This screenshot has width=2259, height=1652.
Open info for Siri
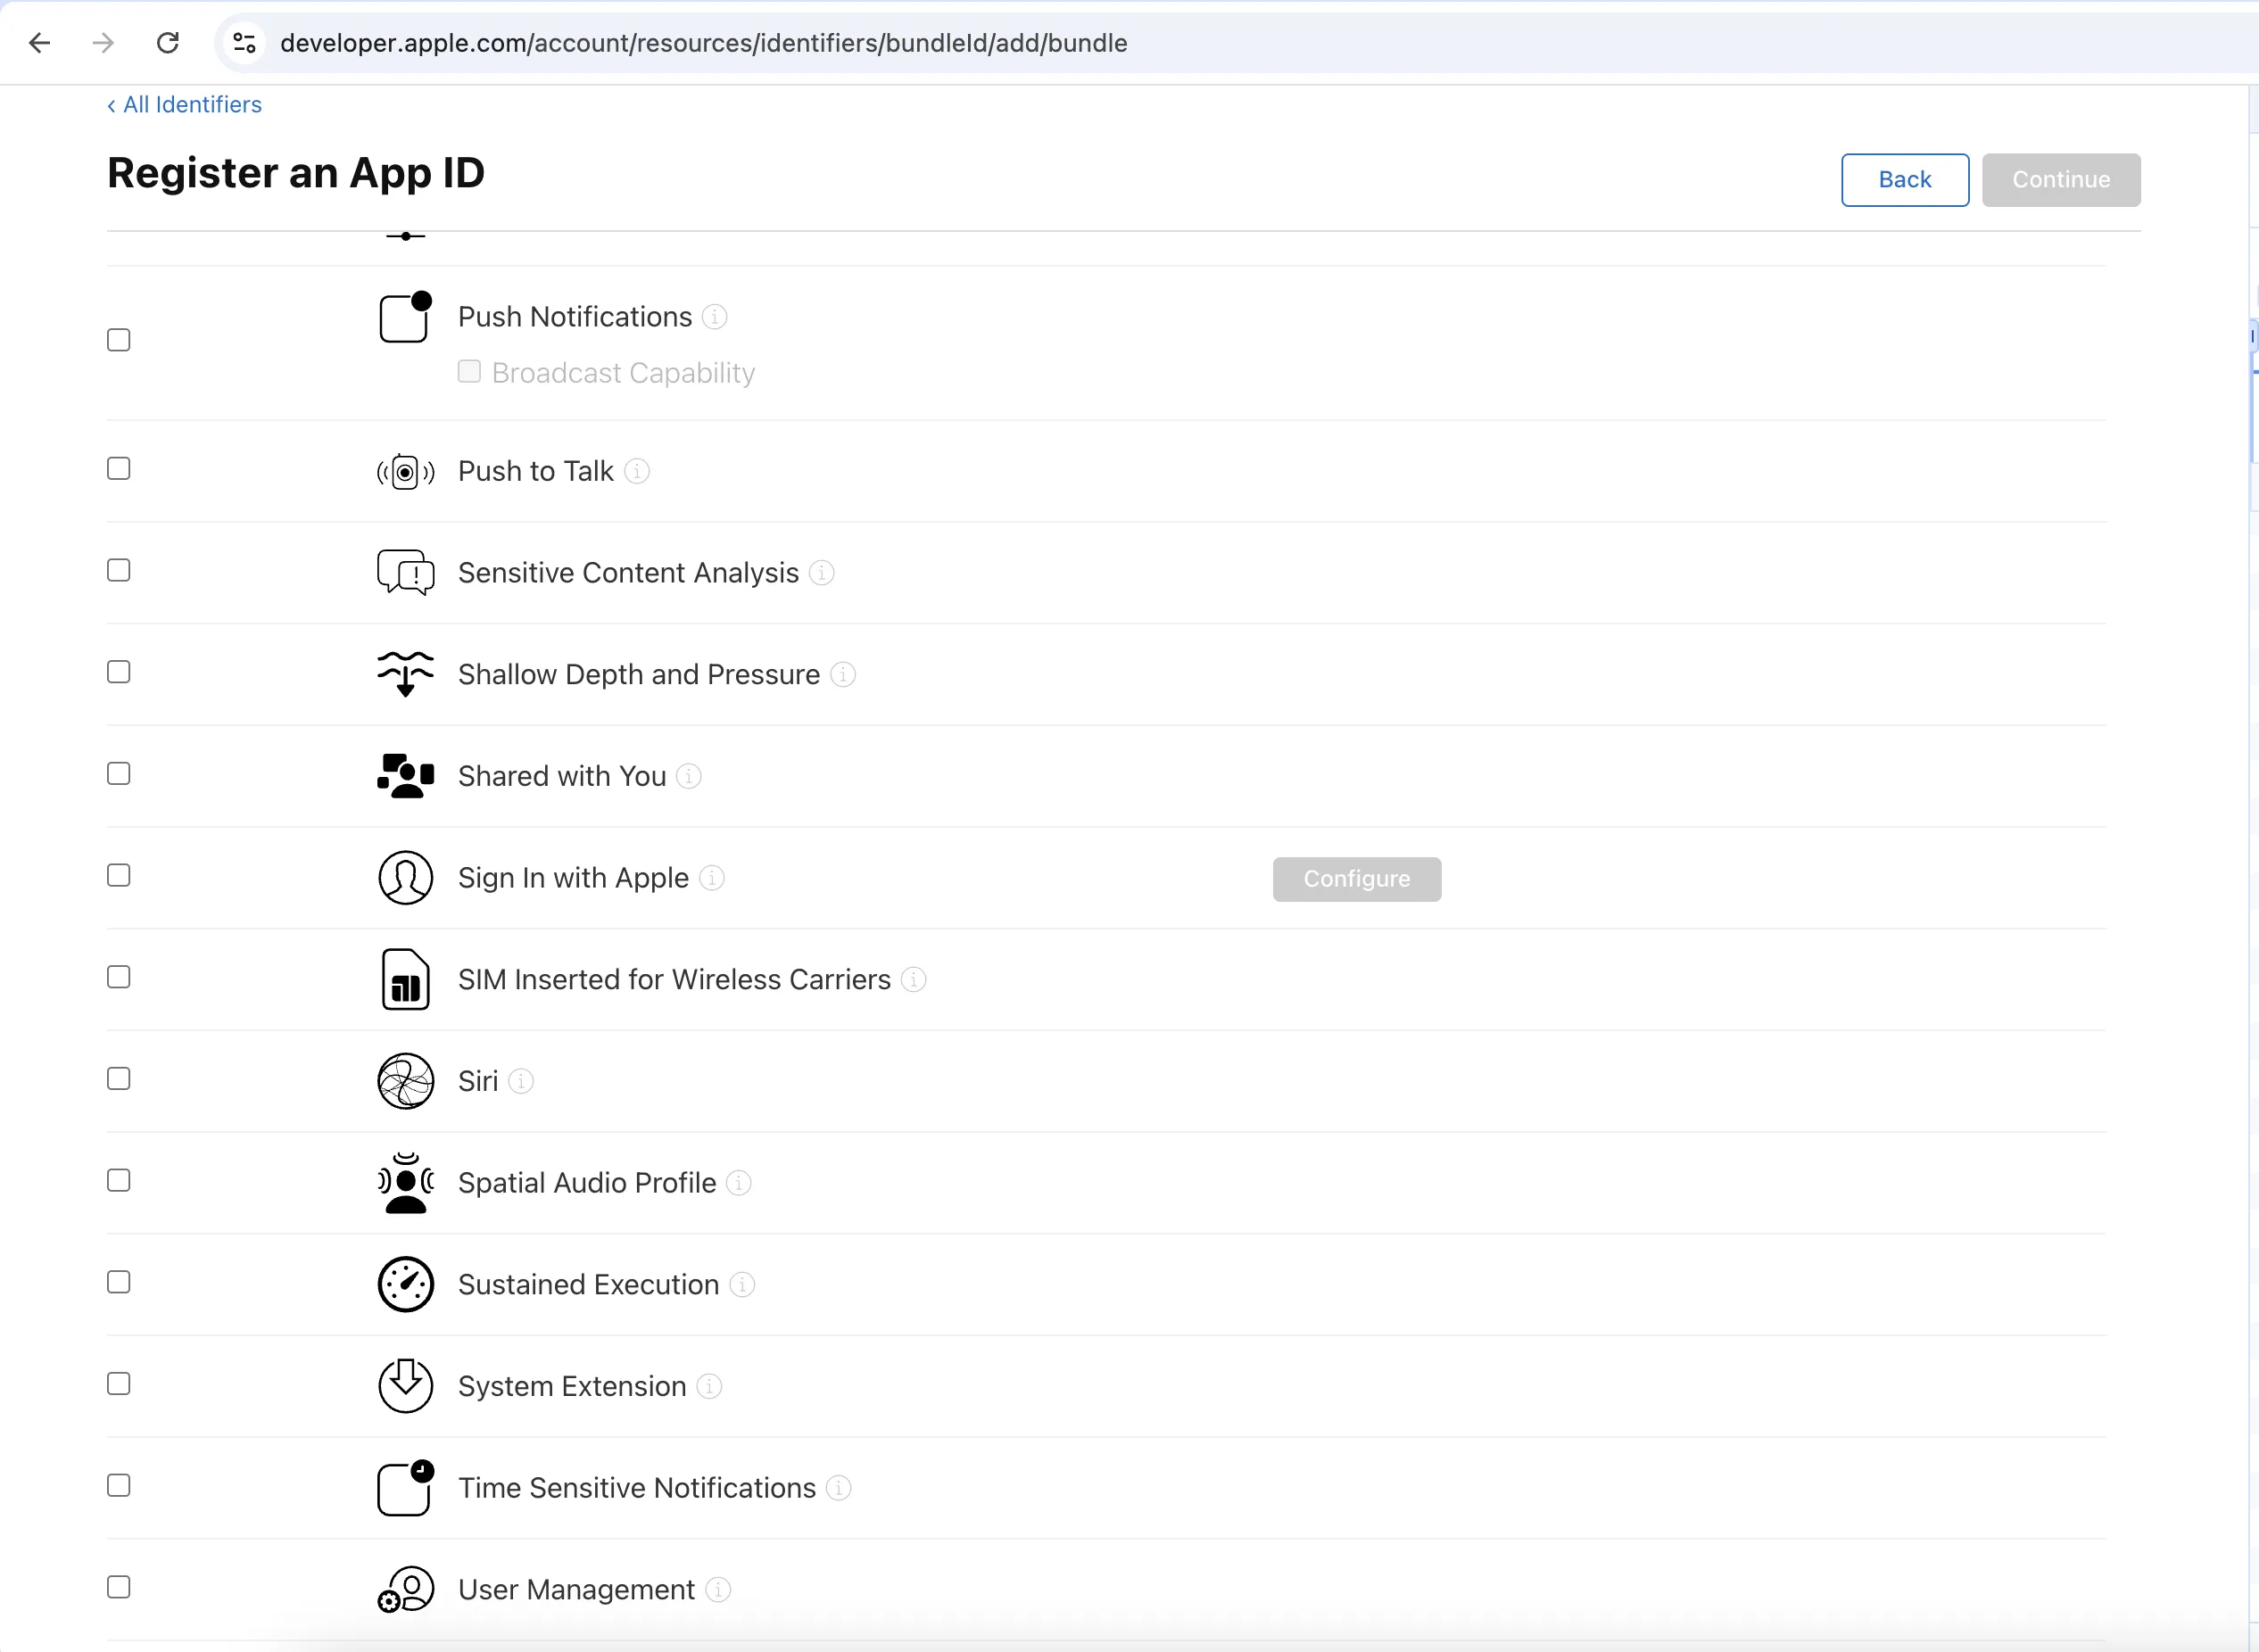[x=521, y=1081]
